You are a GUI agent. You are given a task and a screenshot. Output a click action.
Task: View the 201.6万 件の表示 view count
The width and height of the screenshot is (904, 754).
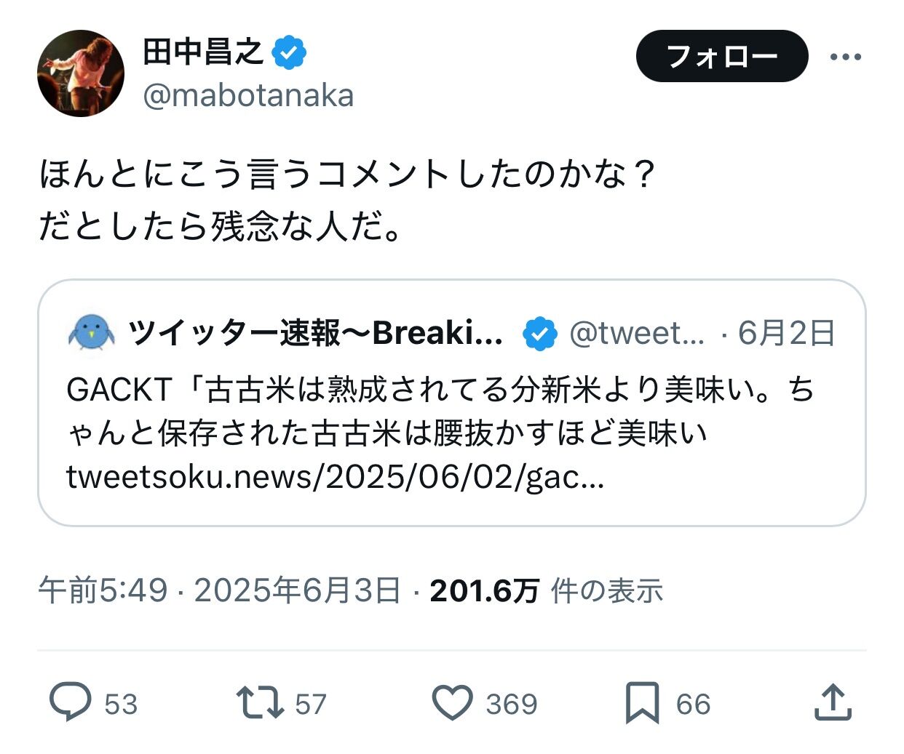pos(546,590)
